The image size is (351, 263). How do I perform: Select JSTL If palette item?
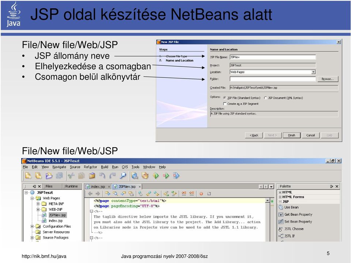[x=287, y=236]
